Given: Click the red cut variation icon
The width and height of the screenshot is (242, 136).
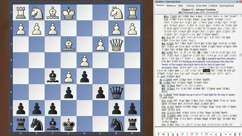Looking at the screenshot, I should click(x=163, y=134).
